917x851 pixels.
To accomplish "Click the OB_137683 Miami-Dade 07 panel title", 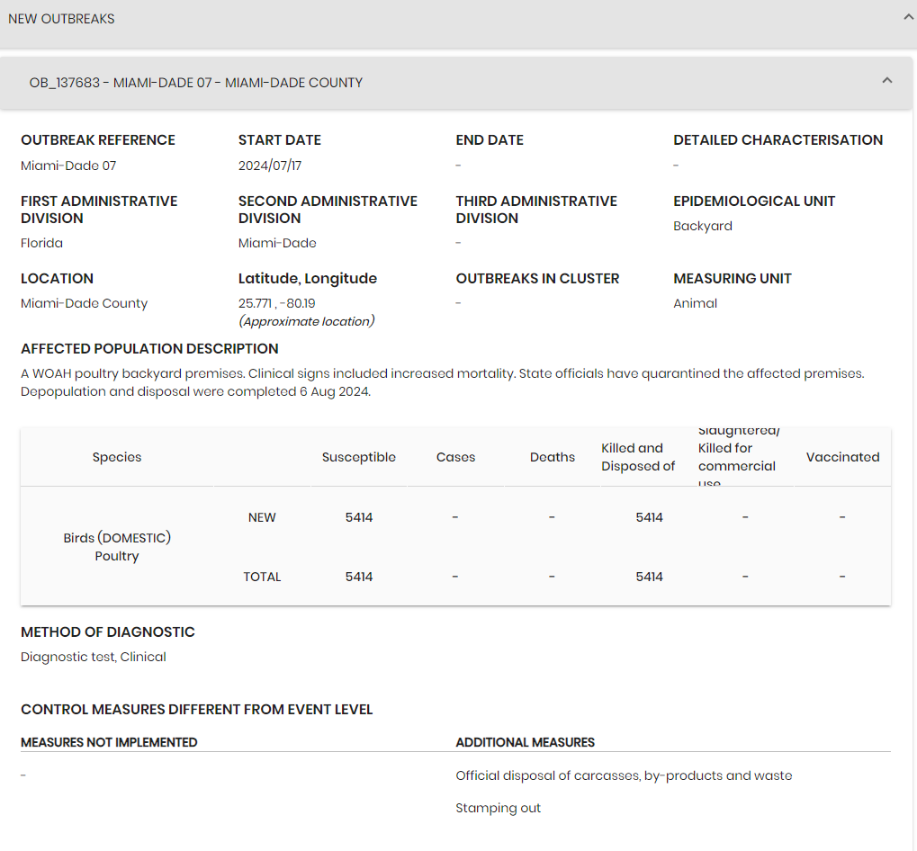I will [x=196, y=83].
